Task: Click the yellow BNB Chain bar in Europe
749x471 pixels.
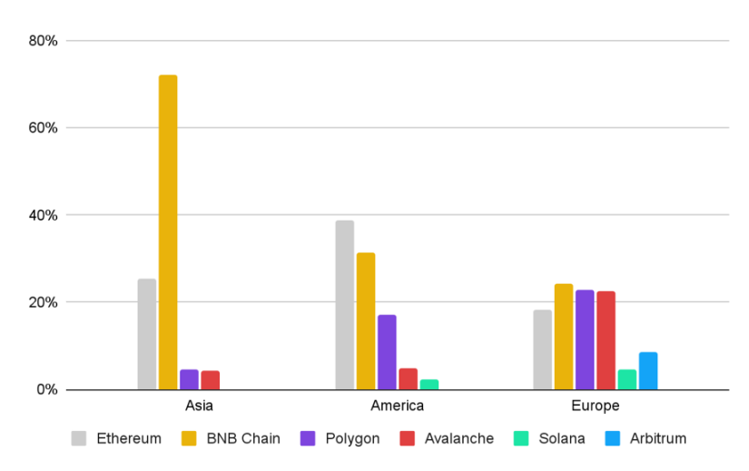Action: (x=564, y=337)
